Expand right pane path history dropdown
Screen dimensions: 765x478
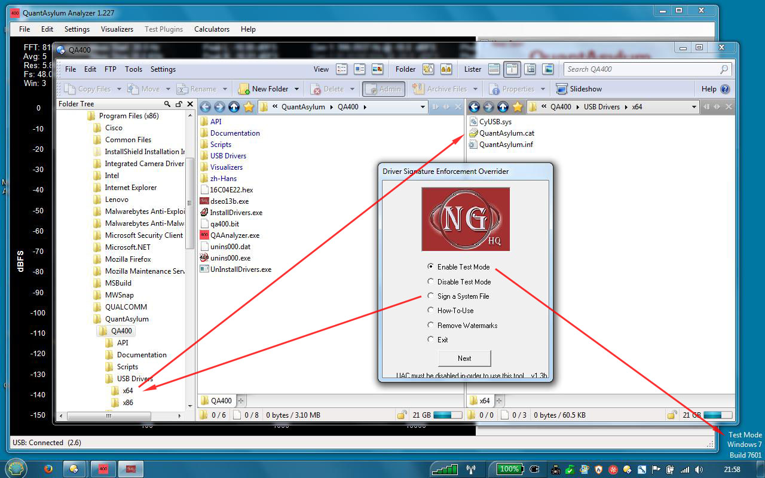[694, 107]
